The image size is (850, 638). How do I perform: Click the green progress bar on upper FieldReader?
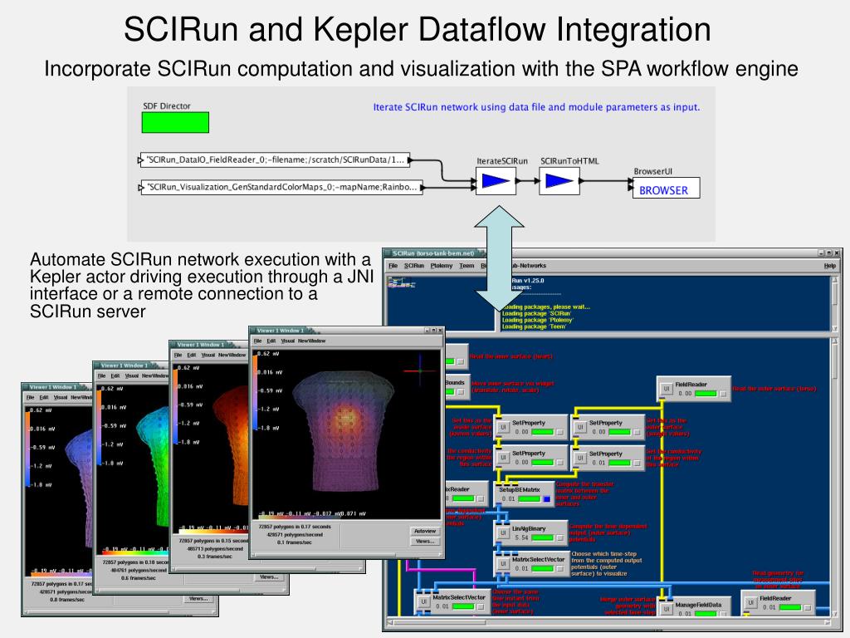click(x=706, y=394)
